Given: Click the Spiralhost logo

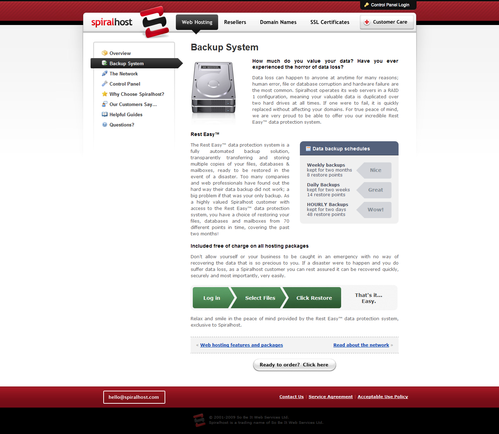Looking at the screenshot, I should point(112,22).
